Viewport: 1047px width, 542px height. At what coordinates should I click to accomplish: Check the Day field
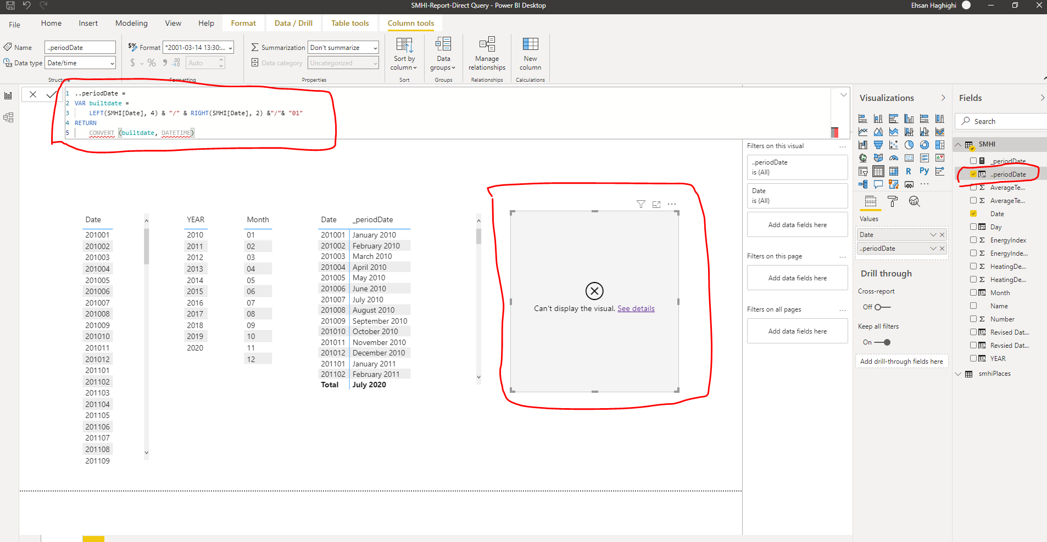(x=973, y=227)
